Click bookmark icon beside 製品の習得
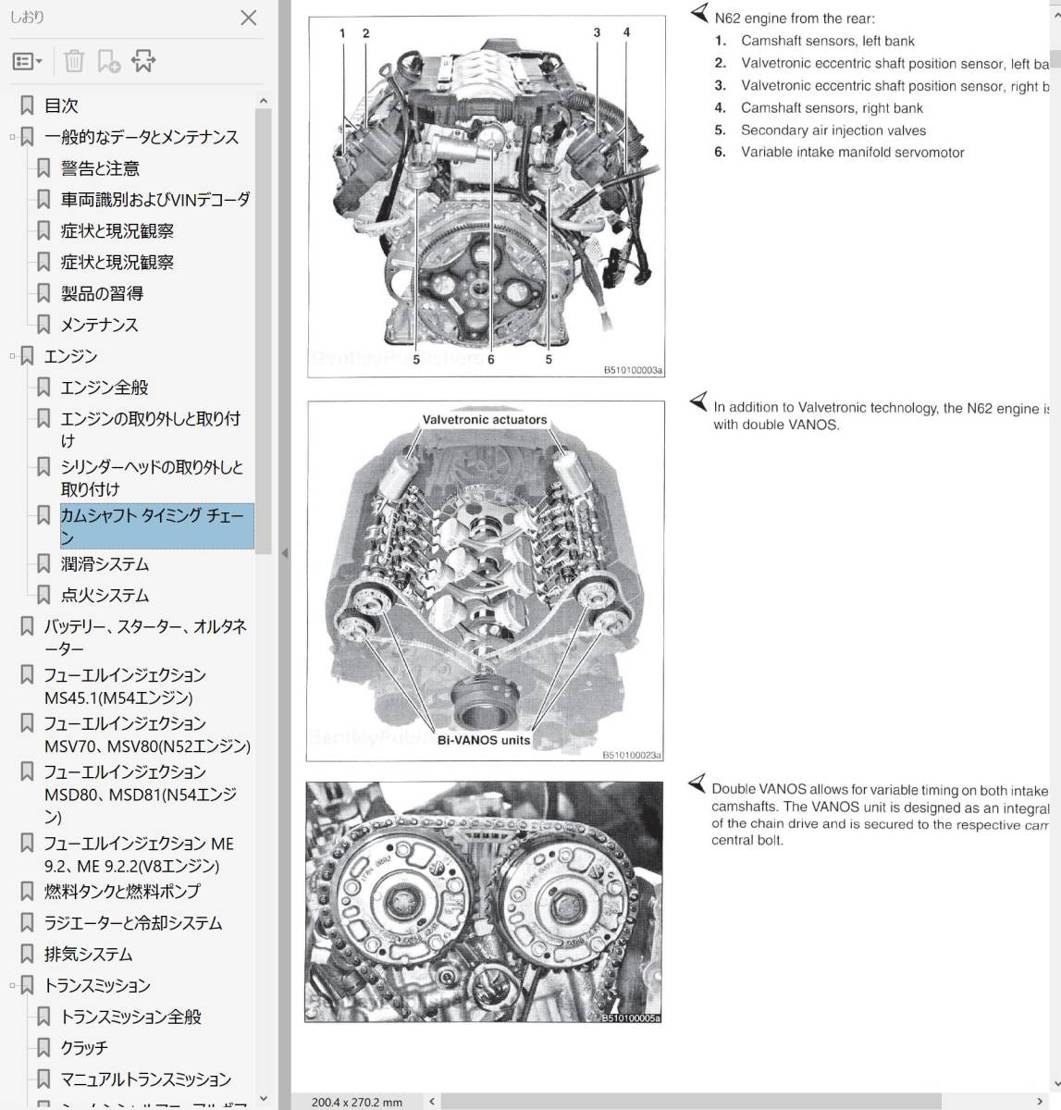 point(43,293)
